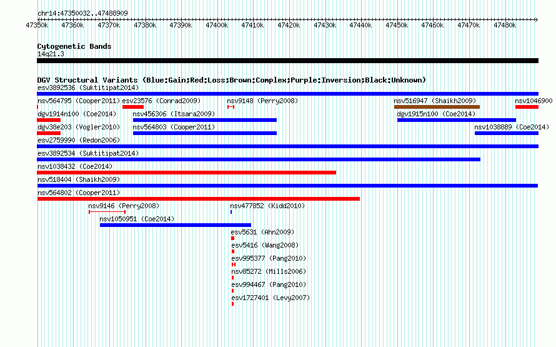Click the 14q21.3 black cytogenetic band

(287, 61)
